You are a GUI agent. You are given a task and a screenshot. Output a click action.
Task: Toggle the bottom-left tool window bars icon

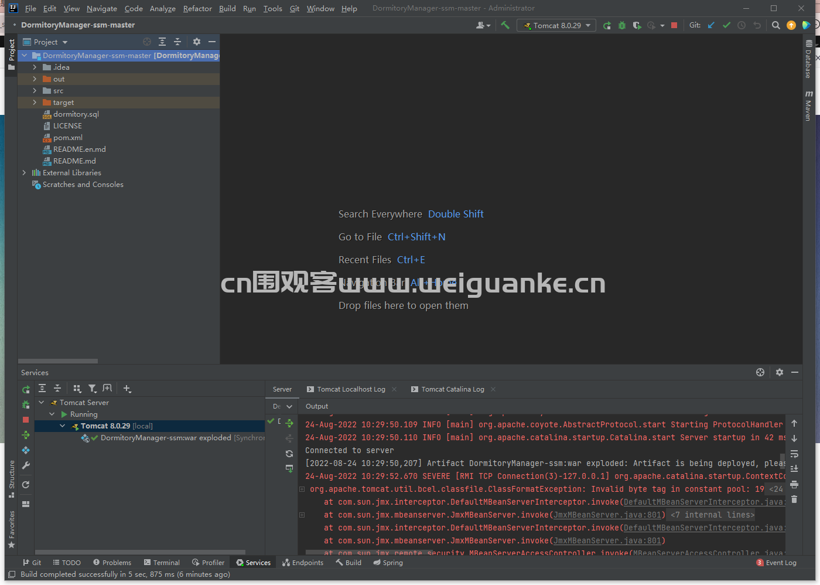12,574
